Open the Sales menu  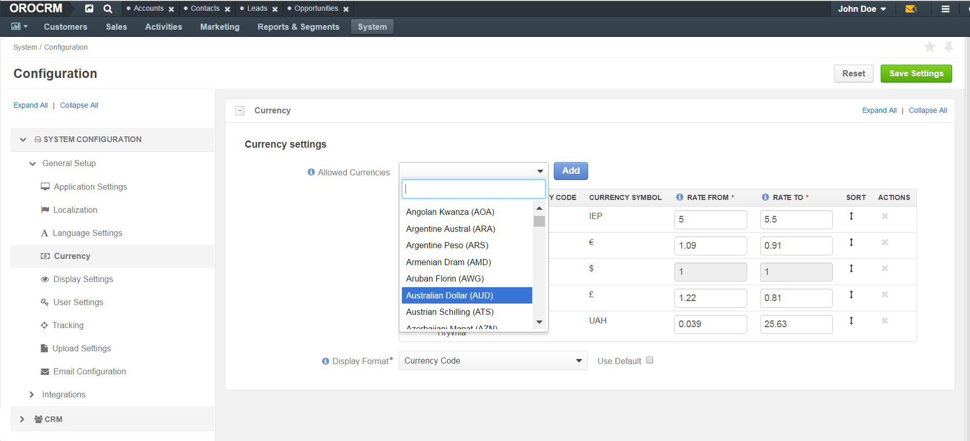pyautogui.click(x=117, y=27)
